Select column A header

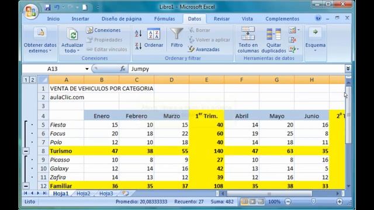tap(66, 80)
